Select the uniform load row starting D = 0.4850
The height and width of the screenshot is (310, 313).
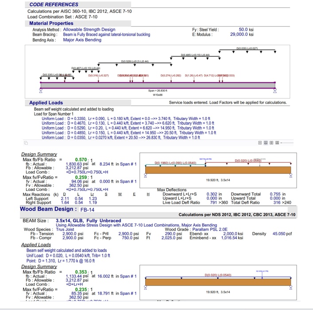[x=129, y=133]
